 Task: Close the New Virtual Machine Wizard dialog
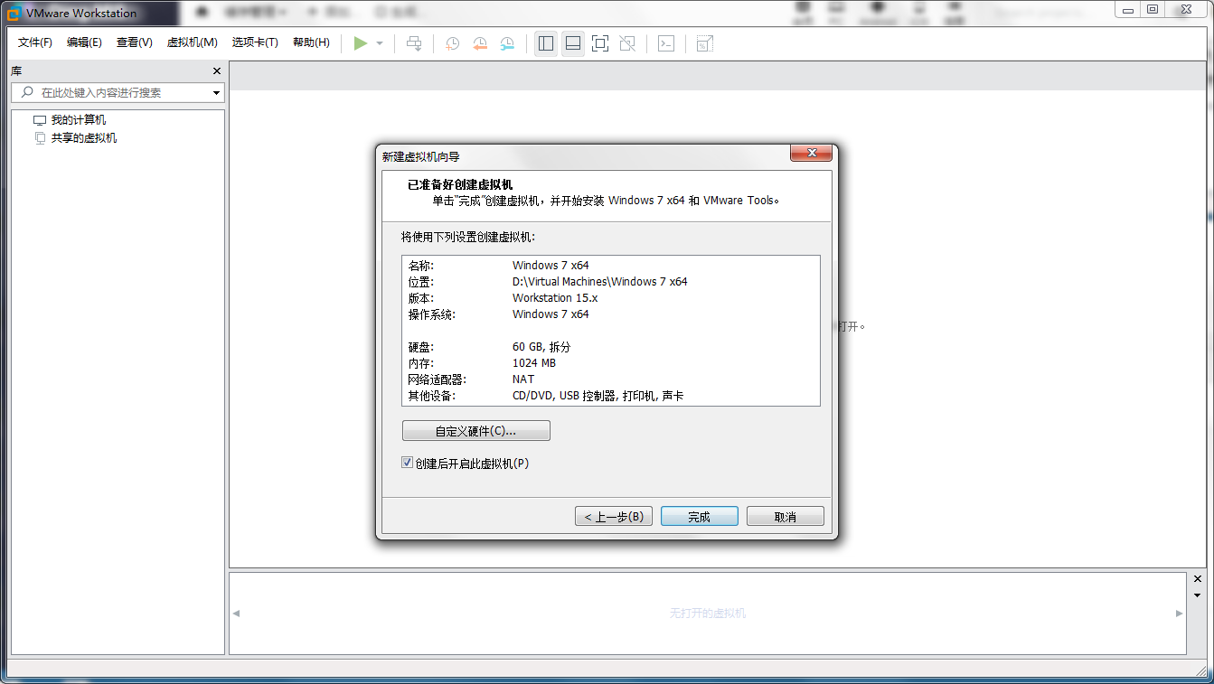coord(811,153)
